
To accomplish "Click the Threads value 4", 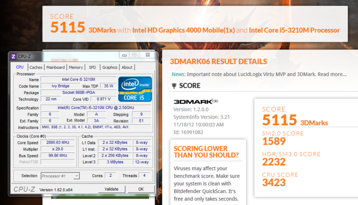I will coord(144,175).
